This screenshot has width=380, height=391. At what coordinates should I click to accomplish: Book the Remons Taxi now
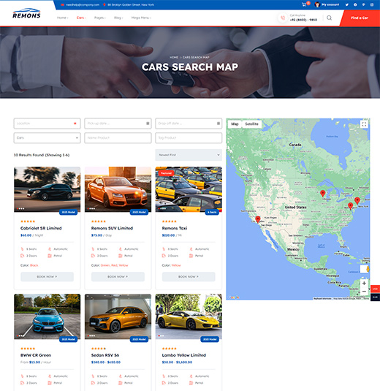(189, 277)
